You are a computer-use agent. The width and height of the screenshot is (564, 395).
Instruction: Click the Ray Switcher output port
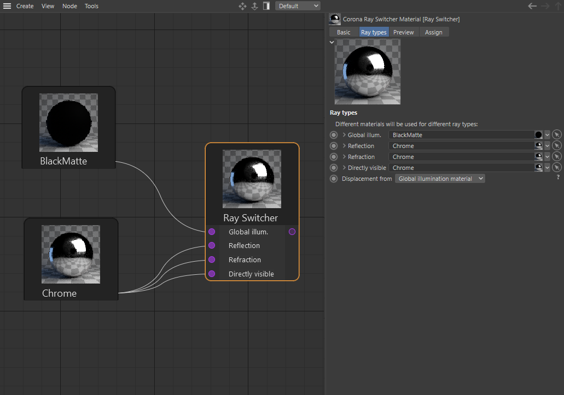coord(292,232)
